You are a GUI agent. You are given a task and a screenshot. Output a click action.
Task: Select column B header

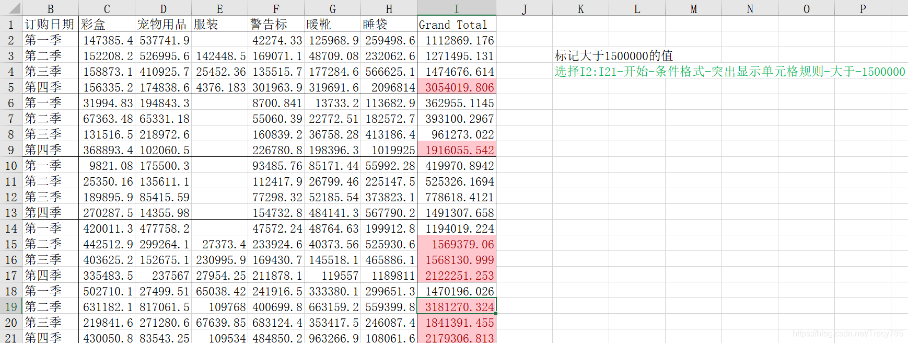coord(51,8)
